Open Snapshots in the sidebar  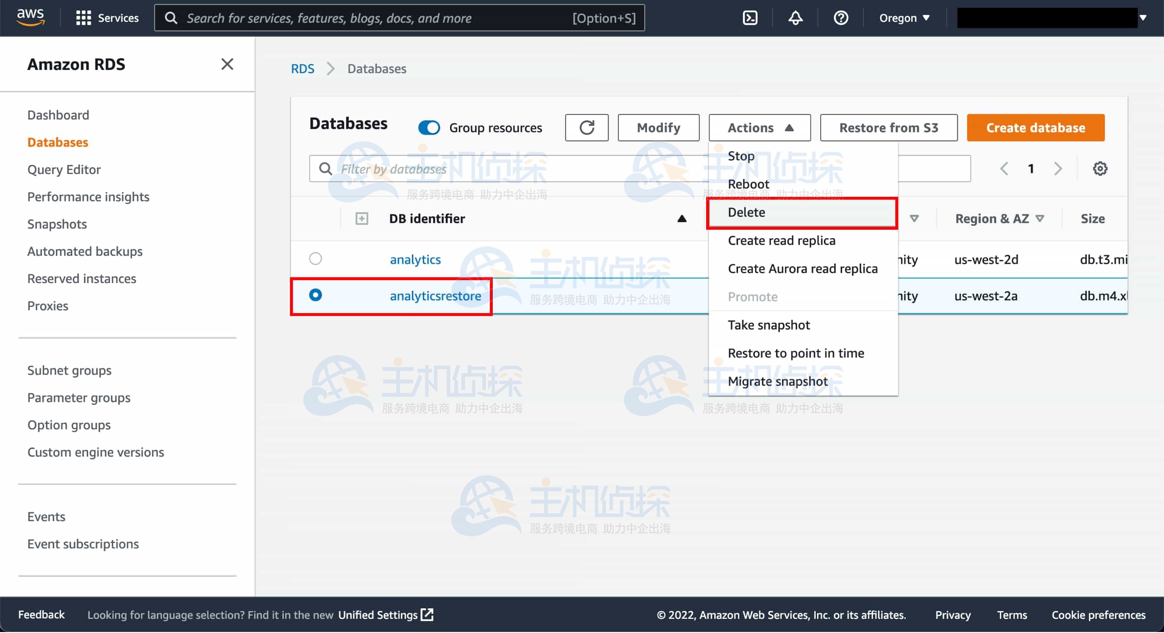click(57, 224)
